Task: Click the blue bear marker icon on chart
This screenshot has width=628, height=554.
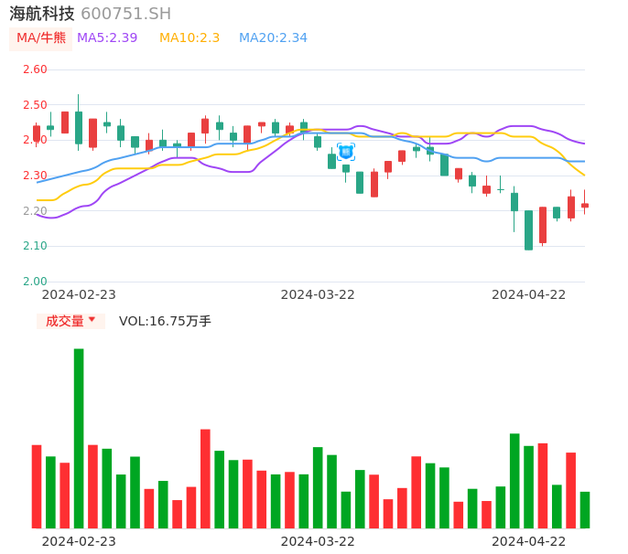Action: pos(346,152)
